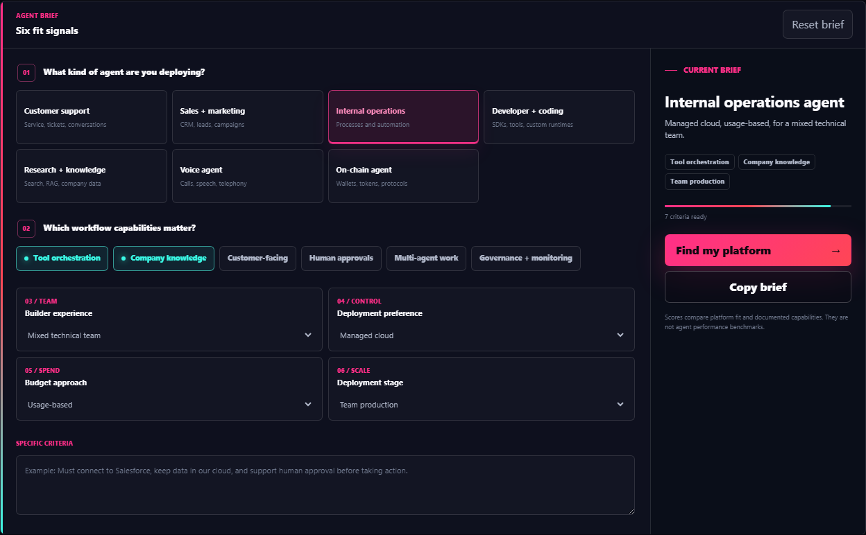866x535 pixels.
Task: Click the chevron beside Team production select
Action: (620, 405)
